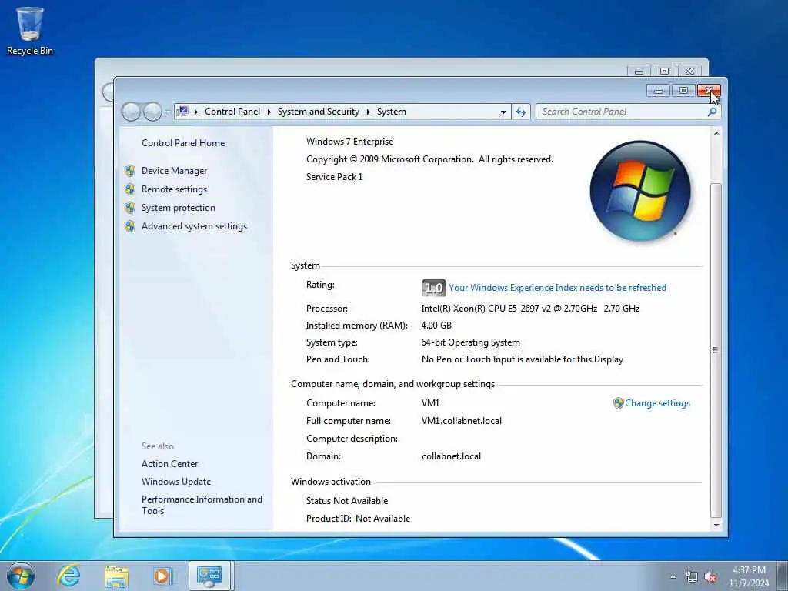Launch Windows Media Player from taskbar

(x=162, y=576)
